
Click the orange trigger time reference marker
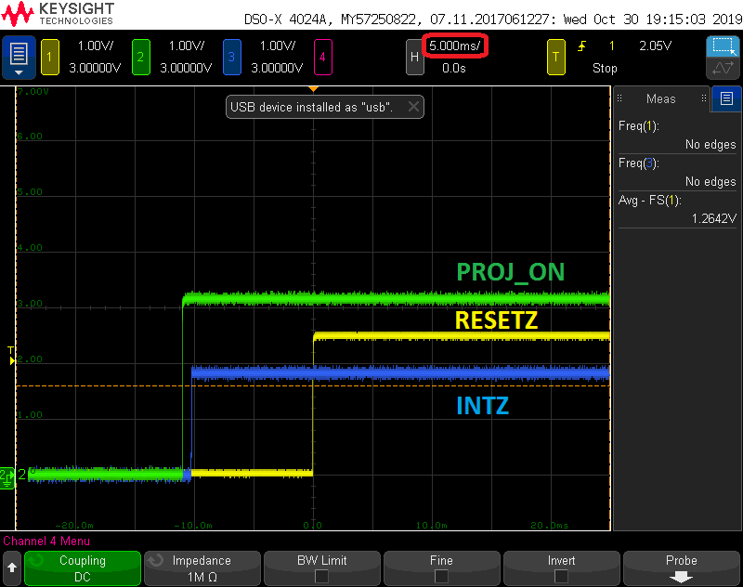coord(313,89)
